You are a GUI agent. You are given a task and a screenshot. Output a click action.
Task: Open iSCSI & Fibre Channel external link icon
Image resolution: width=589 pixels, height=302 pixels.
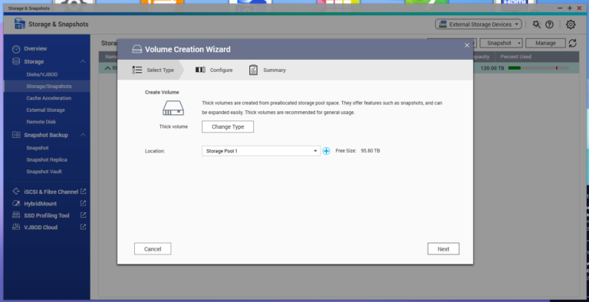click(x=83, y=192)
